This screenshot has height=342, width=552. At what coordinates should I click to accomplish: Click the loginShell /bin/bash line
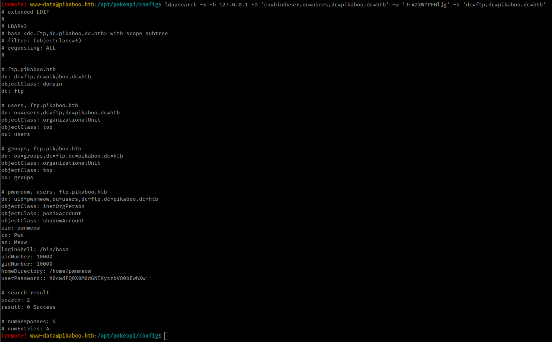35,249
